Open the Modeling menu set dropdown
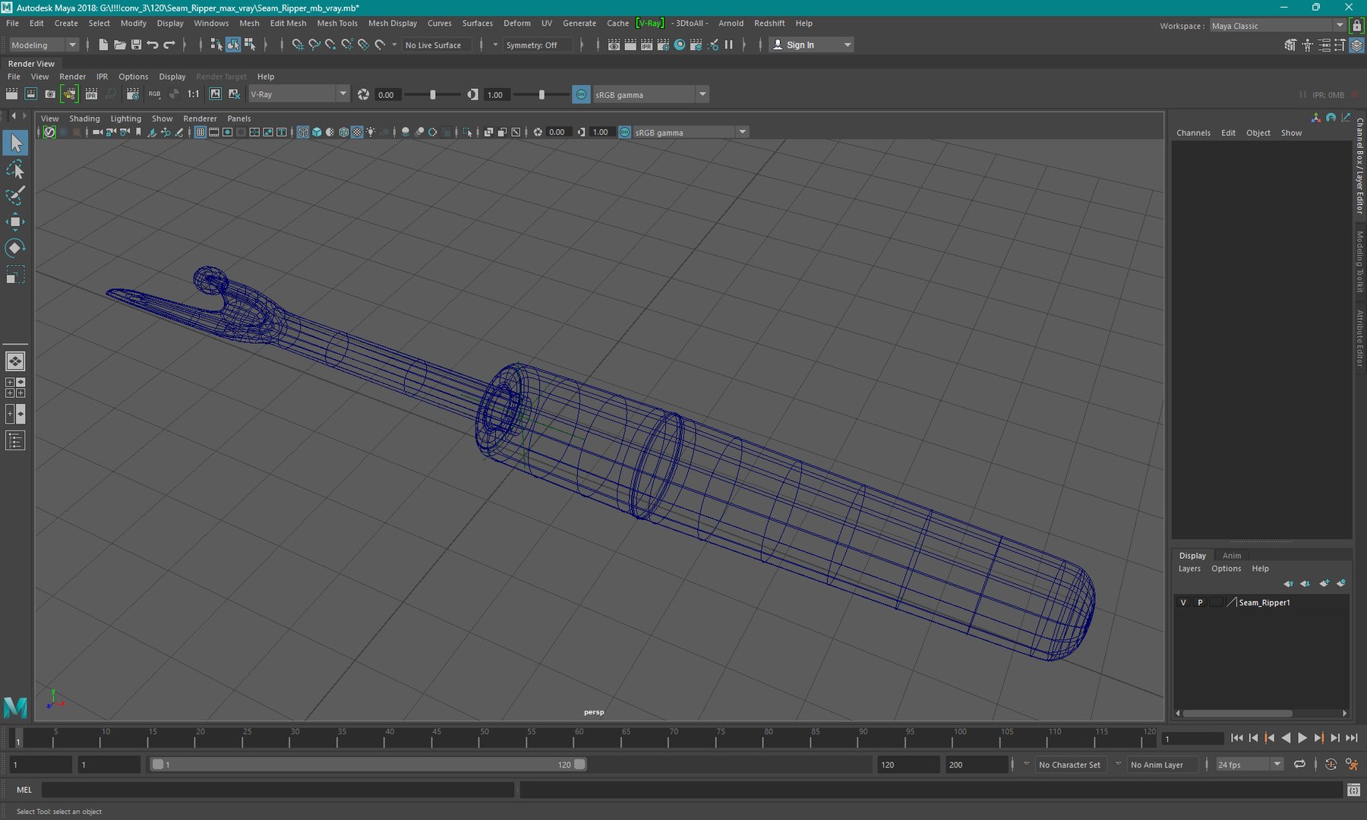 43,45
